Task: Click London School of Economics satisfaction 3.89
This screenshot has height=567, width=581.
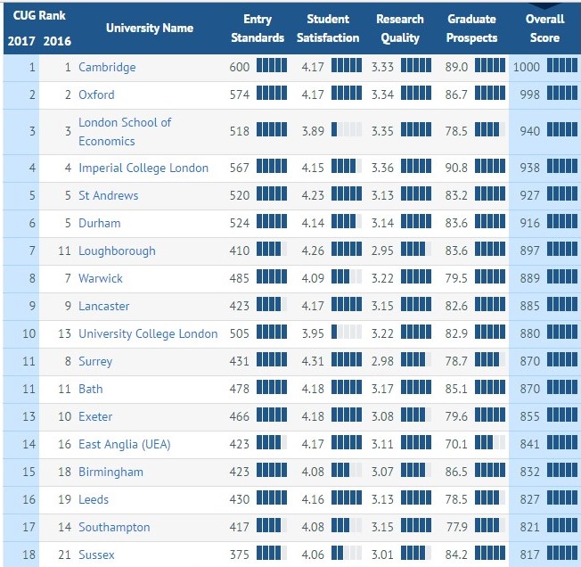Action: coord(313,132)
